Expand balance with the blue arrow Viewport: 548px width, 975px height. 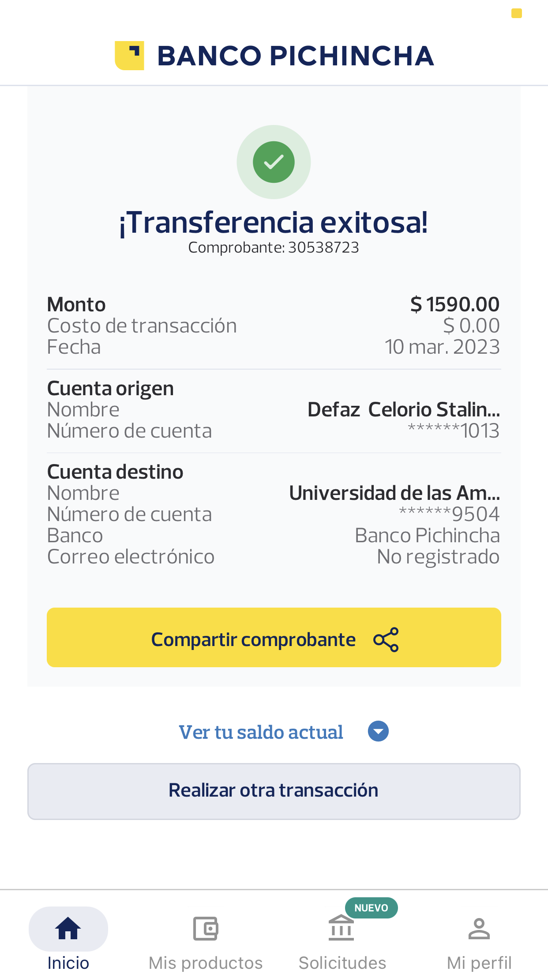pos(378,731)
